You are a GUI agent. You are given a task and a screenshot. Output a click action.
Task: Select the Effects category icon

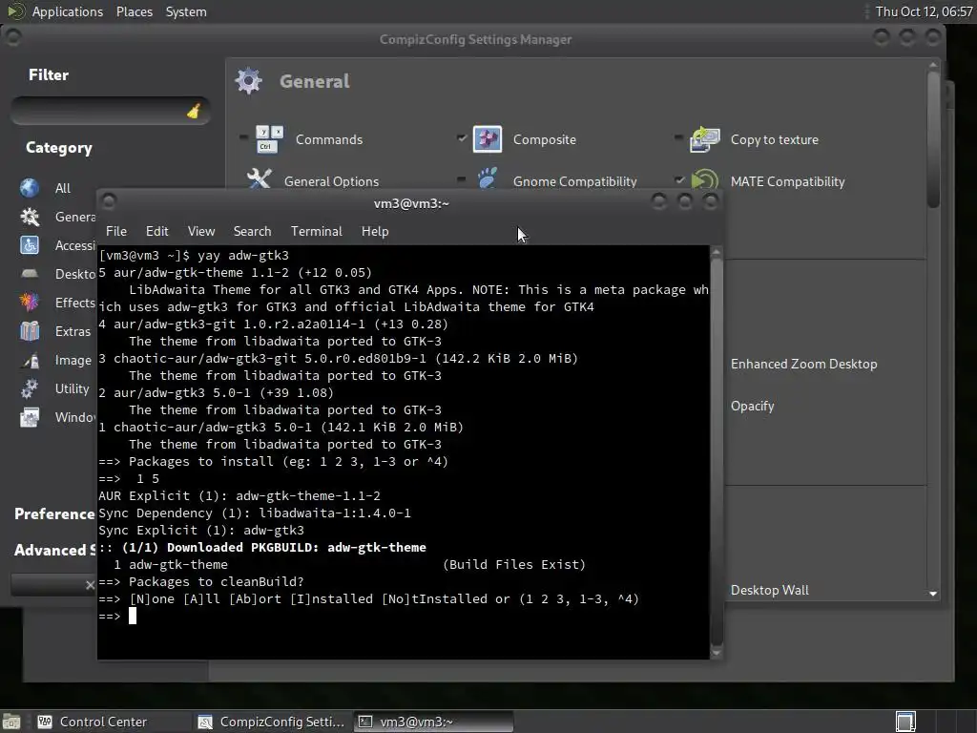click(x=30, y=303)
